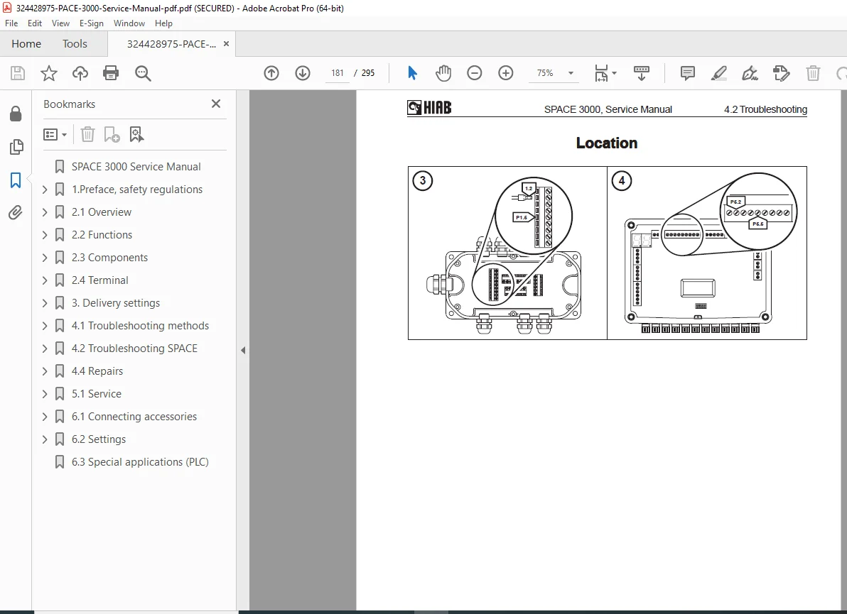Click the Save file icon
Viewport: 847px width, 614px height.
(18, 73)
